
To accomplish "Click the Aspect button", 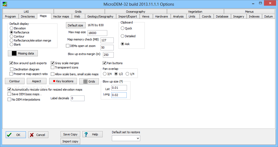I will [x=36, y=81].
